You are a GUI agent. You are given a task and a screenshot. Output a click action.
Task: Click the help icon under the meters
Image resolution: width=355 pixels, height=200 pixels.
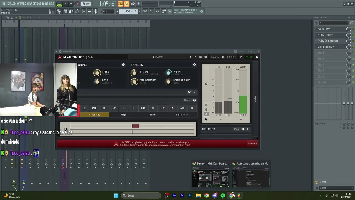(206, 119)
